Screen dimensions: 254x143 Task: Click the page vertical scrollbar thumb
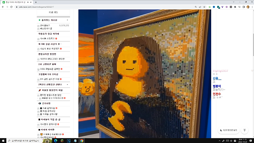[x=253, y=45]
